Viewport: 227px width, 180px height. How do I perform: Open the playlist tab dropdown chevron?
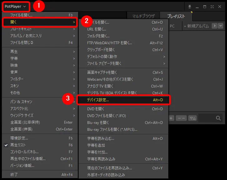pyautogui.click(x=220, y=26)
